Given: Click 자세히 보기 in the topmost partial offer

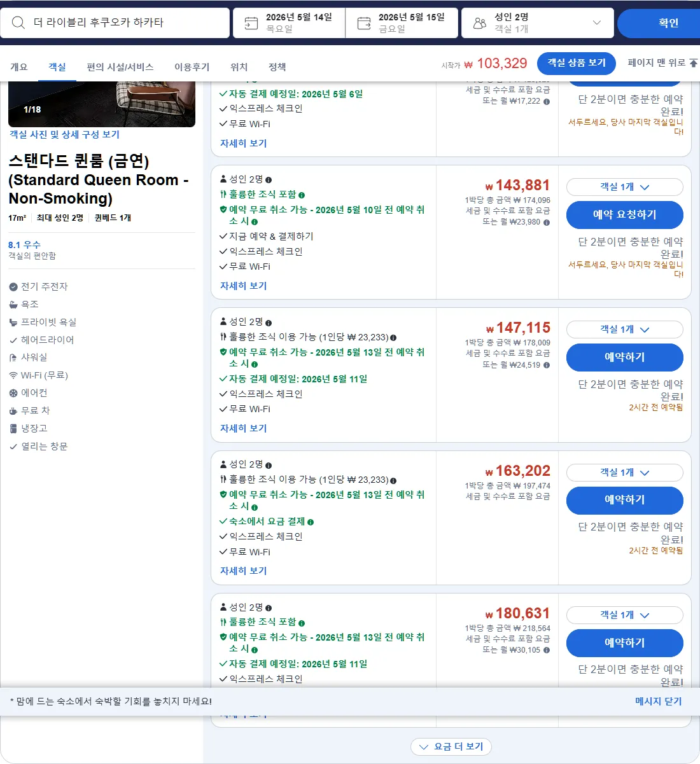Looking at the screenshot, I should (244, 144).
